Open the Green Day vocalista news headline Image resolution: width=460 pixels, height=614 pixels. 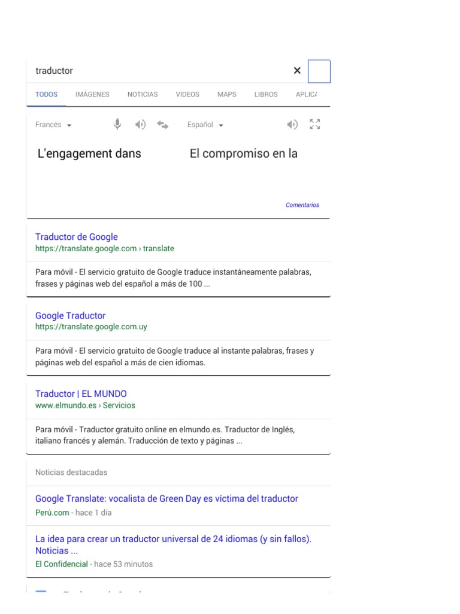(x=167, y=498)
